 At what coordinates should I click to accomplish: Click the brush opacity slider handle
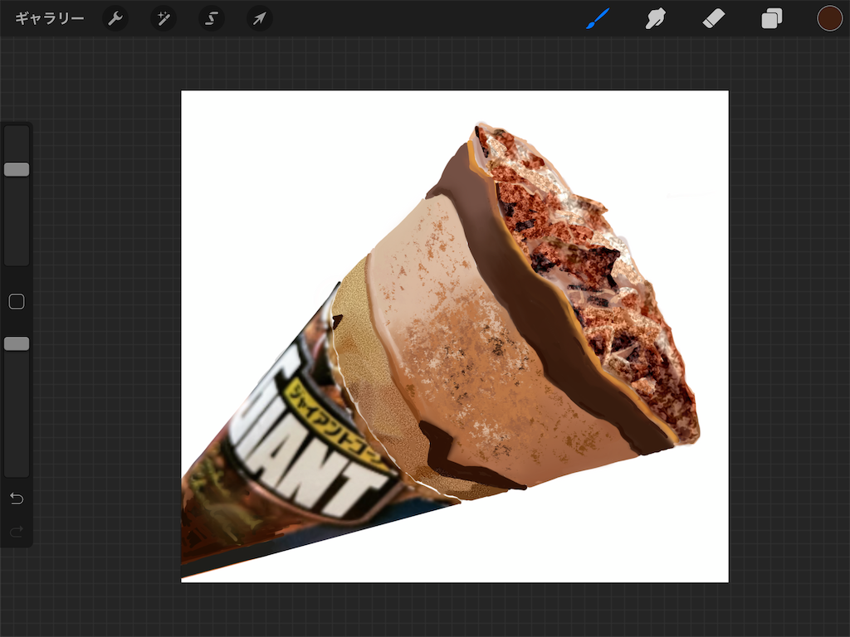17,343
